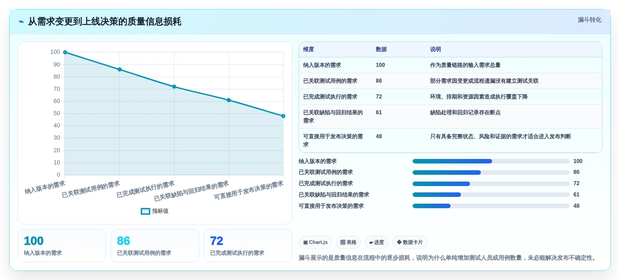Click description 环境、排期和资源因素造成执行覆盖下降
Viewport: 620px width, 280px height.
point(479,97)
